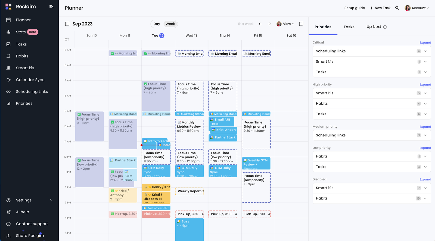Click the search magnifier icon
The height and width of the screenshot is (241, 435).
click(397, 8)
